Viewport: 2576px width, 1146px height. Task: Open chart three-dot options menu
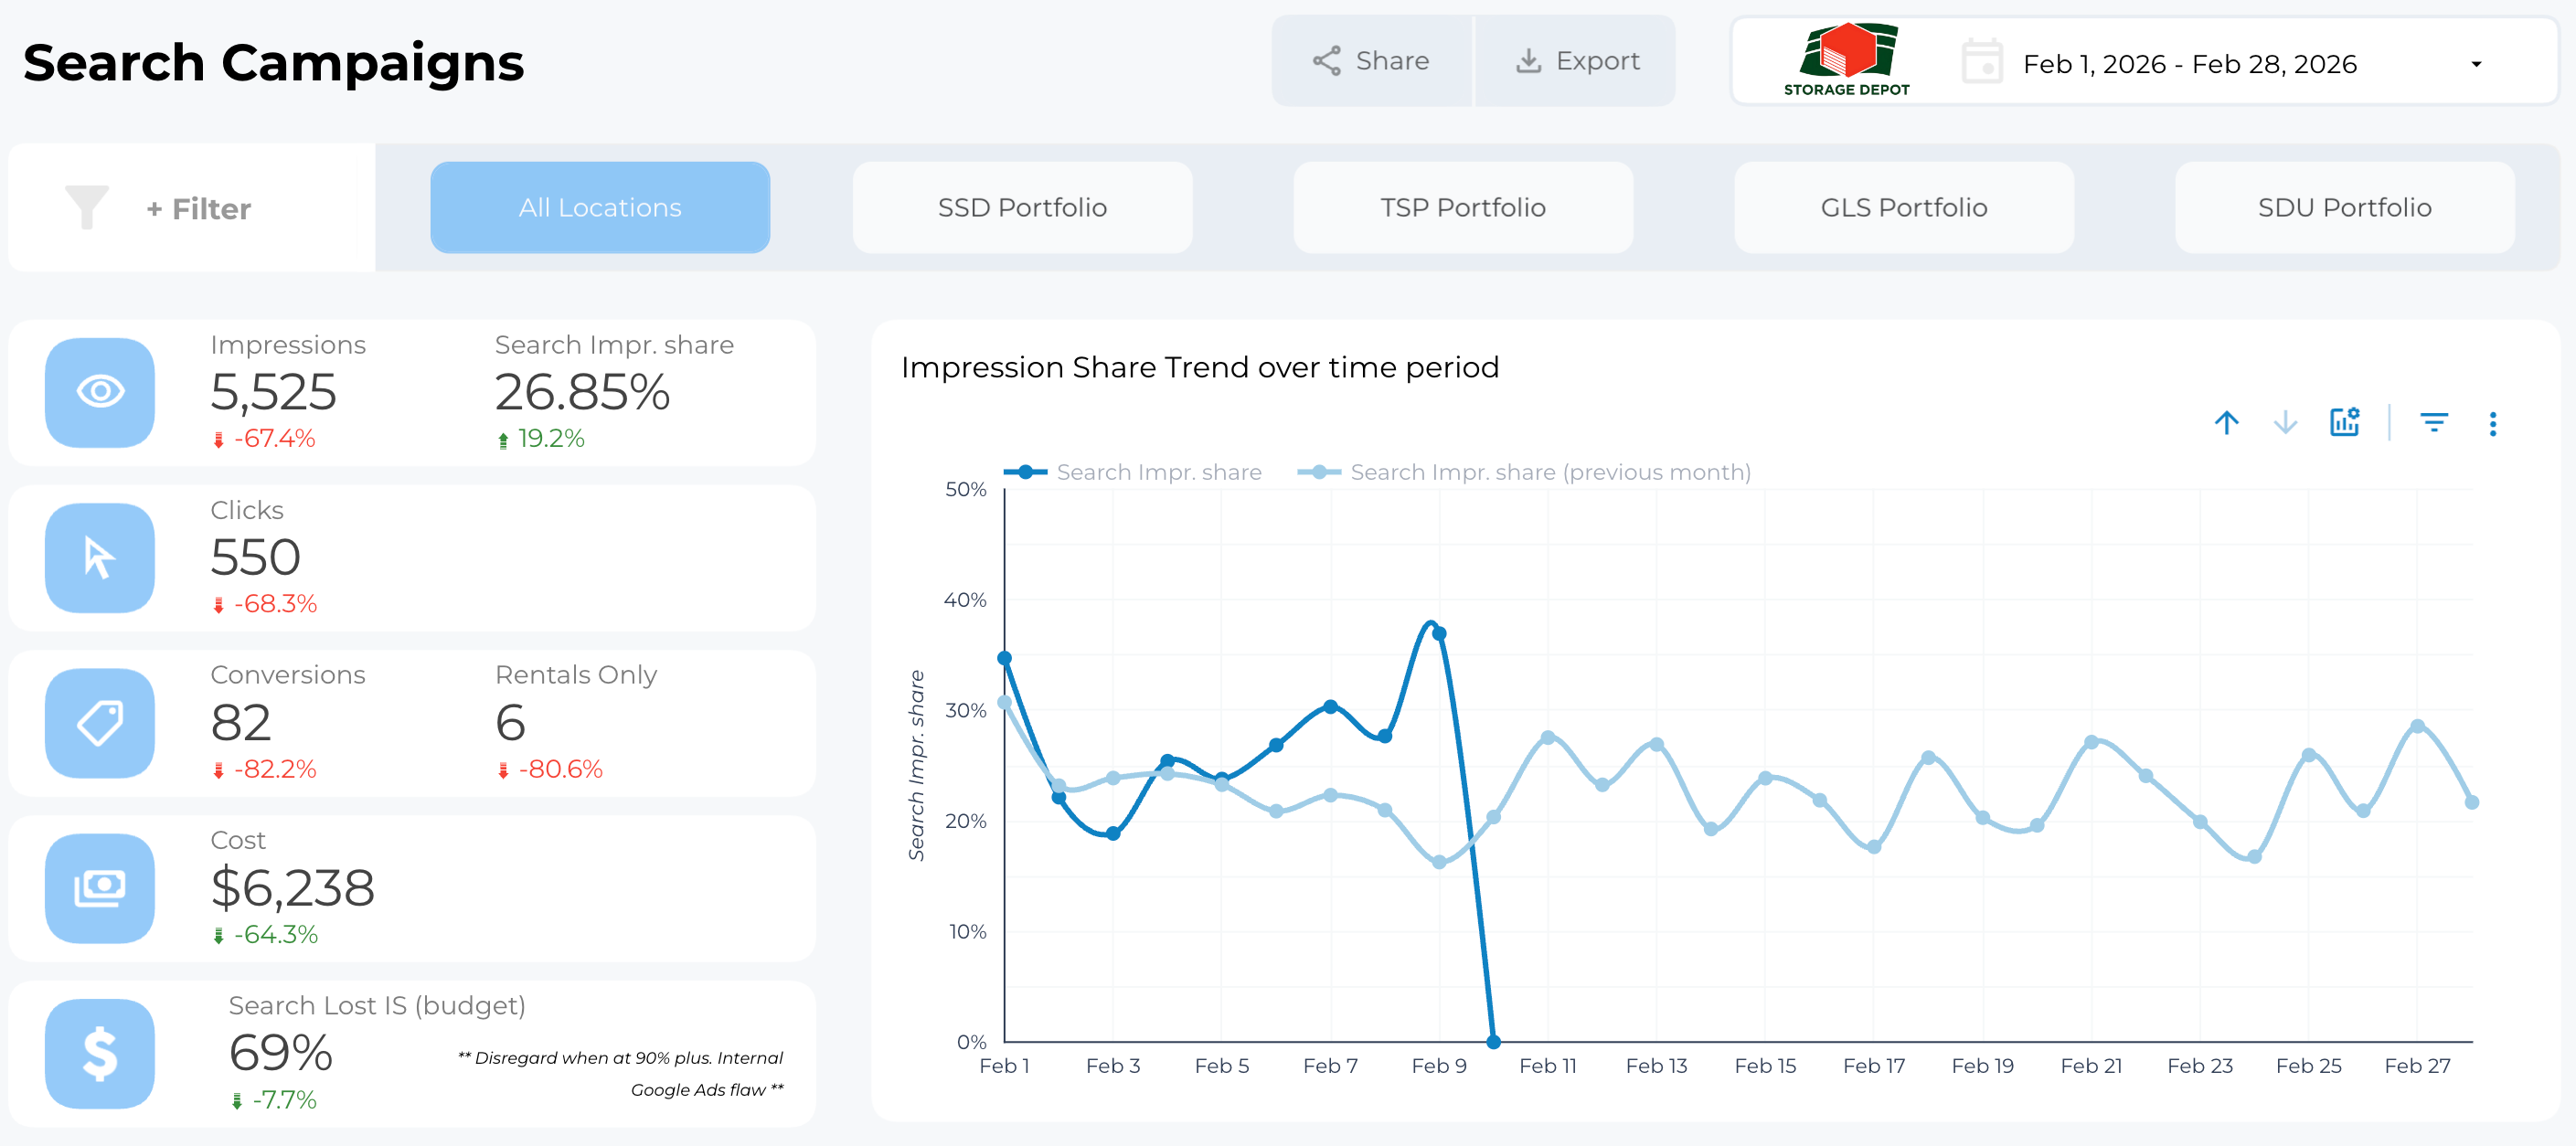(2492, 424)
